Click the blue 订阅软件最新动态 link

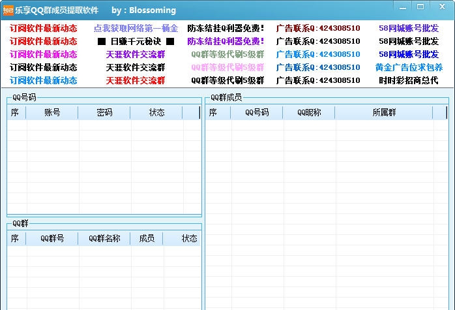tap(43, 80)
